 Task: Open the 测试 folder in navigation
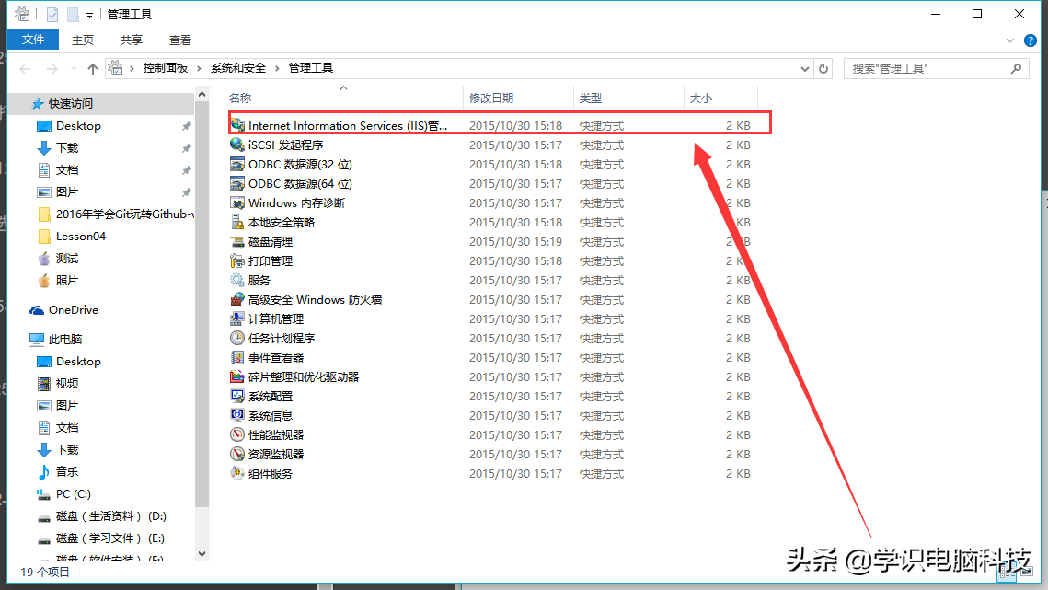(x=67, y=259)
